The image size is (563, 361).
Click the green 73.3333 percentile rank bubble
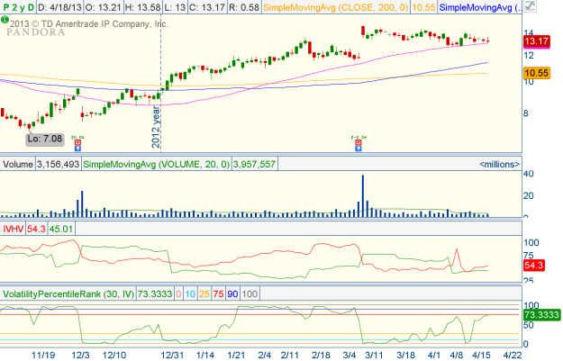pyautogui.click(x=541, y=316)
